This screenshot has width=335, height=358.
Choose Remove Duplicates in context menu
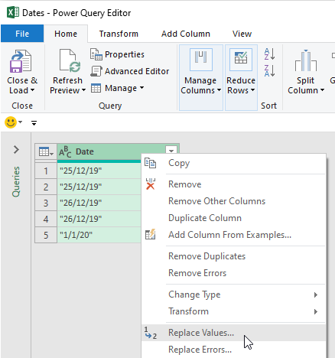click(x=234, y=256)
